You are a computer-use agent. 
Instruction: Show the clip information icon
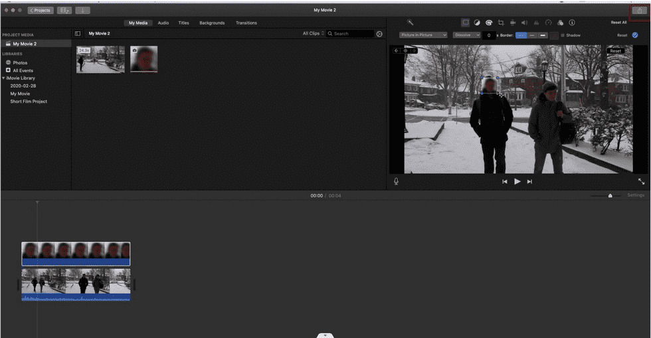(572, 23)
